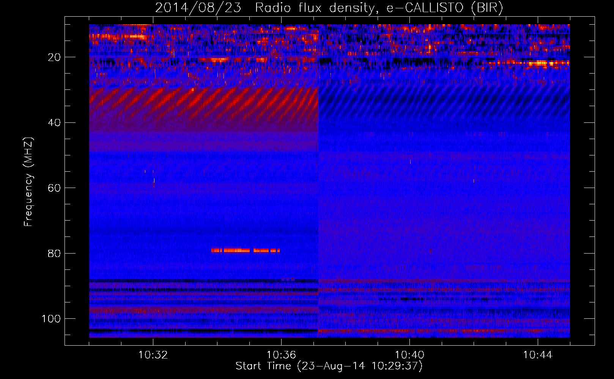614x379 pixels.
Task: Click the 80 frequency tick label
Action: tap(54, 253)
